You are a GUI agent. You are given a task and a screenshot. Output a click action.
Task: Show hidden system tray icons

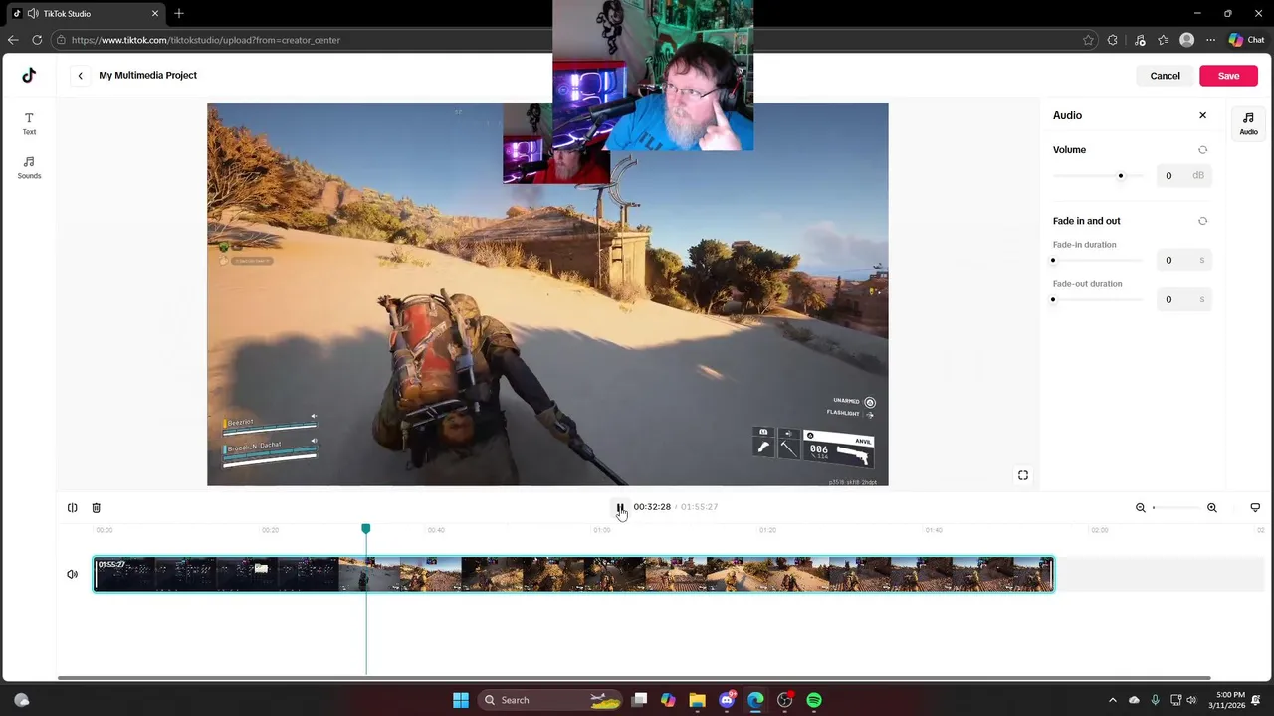(x=1112, y=700)
